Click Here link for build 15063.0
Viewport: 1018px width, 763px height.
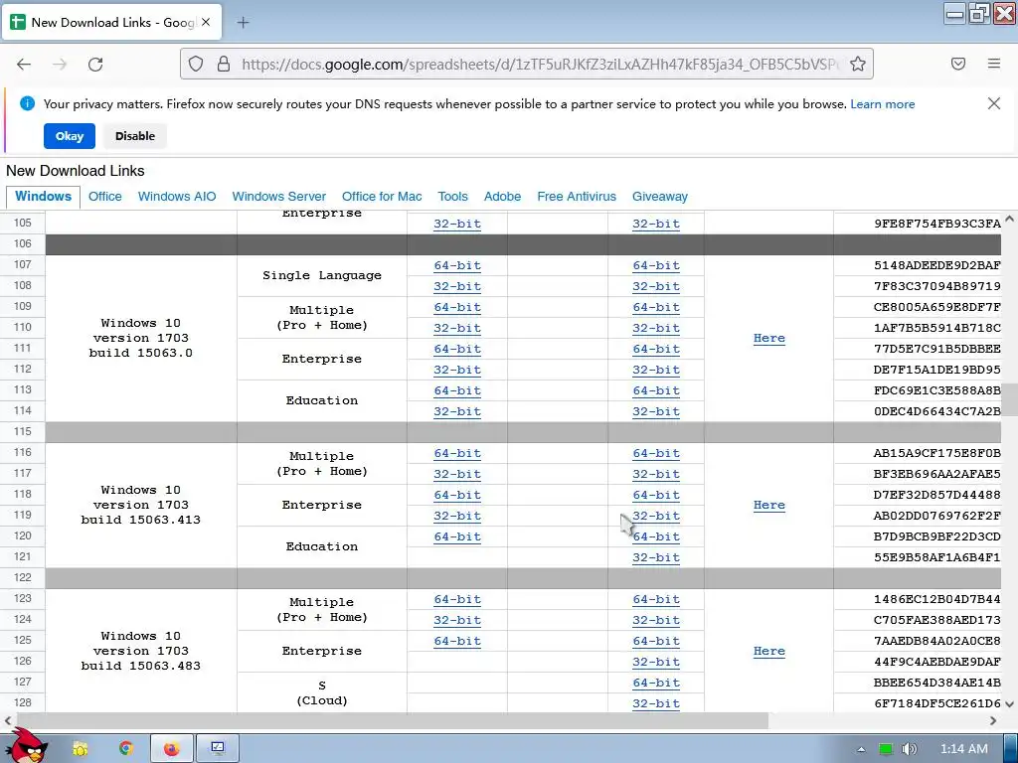(x=769, y=338)
